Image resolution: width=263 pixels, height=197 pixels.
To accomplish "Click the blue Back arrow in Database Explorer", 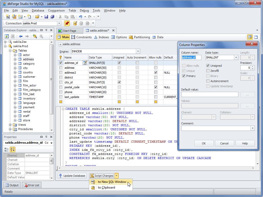I will point(21,36).
